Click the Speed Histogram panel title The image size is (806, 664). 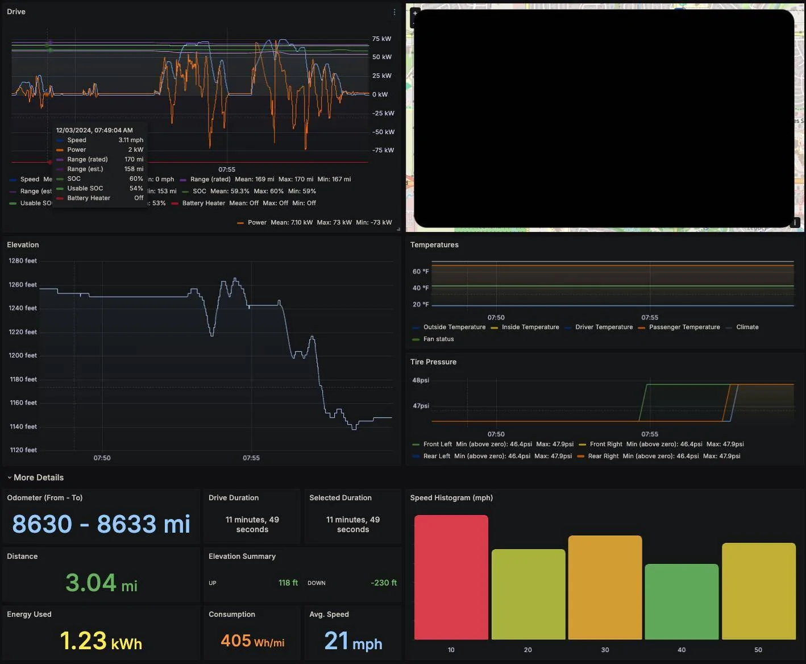click(x=451, y=498)
